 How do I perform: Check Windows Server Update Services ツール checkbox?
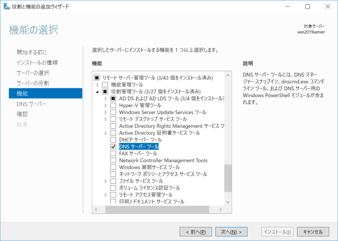tap(113, 112)
